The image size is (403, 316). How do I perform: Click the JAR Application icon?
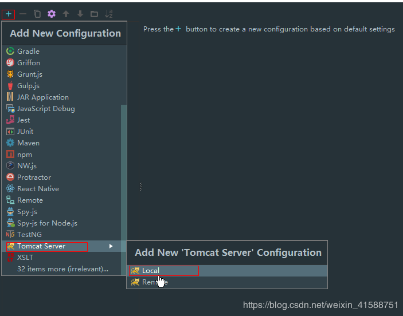click(x=10, y=97)
